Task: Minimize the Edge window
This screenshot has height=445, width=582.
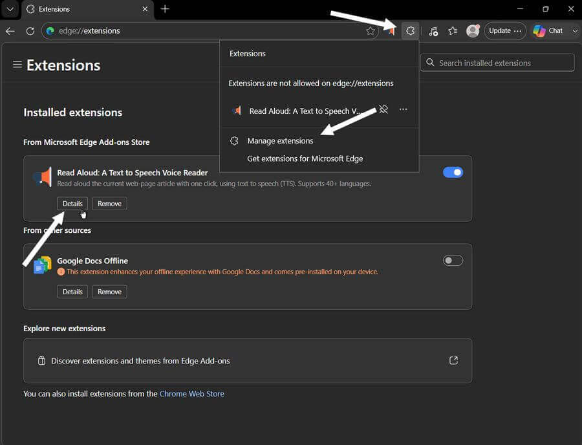Action: point(521,8)
